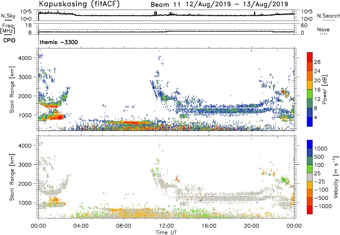Click the 28 tick on the power colorbar
The height and width of the screenshot is (235, 340).
pyautogui.click(x=317, y=62)
